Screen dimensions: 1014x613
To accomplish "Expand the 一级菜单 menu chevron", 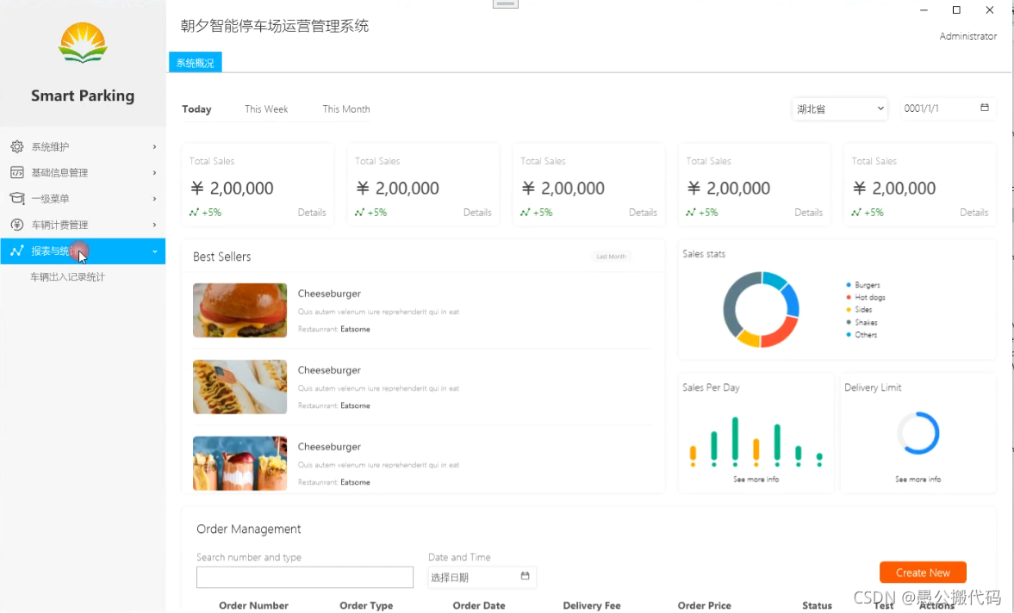I will click(x=154, y=198).
